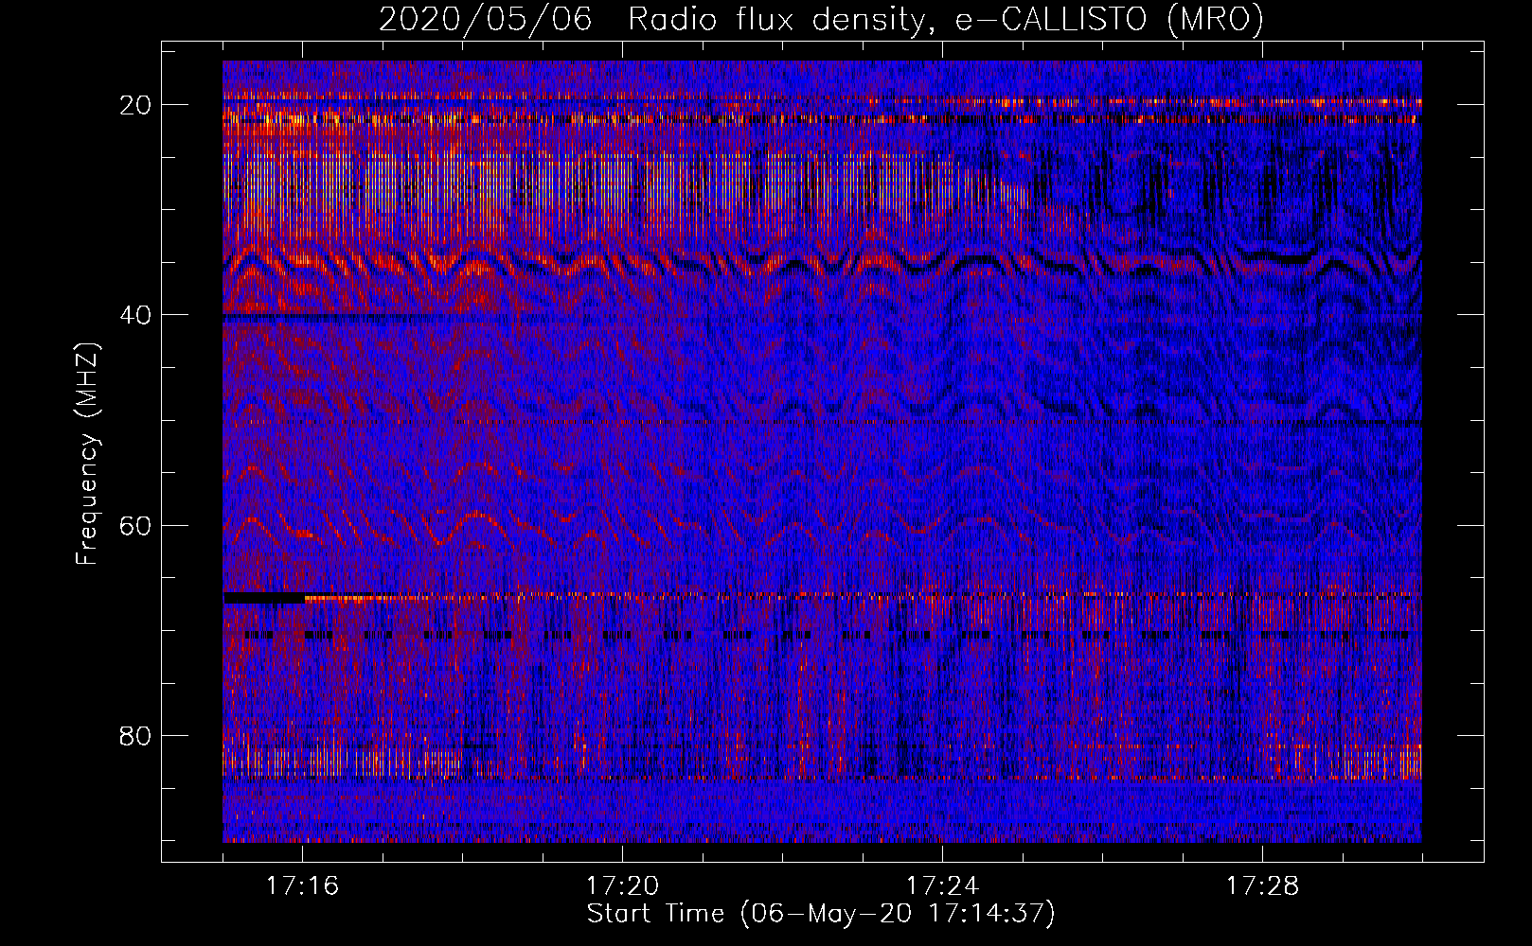Viewport: 1532px width, 946px height.
Task: Click the time tick label '17:20'
Action: coord(622,886)
